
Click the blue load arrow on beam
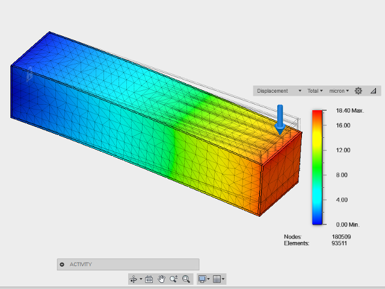pos(280,119)
